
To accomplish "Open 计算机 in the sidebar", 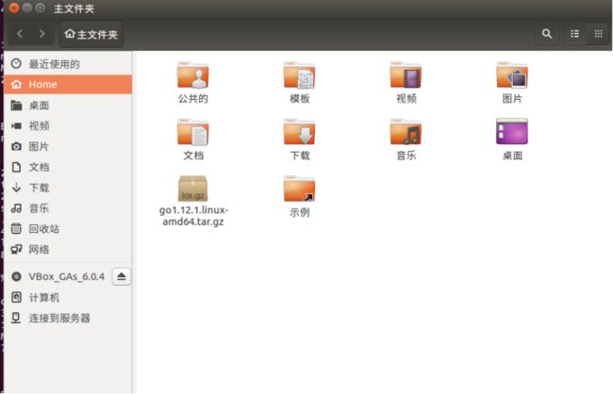I will (x=68, y=298).
